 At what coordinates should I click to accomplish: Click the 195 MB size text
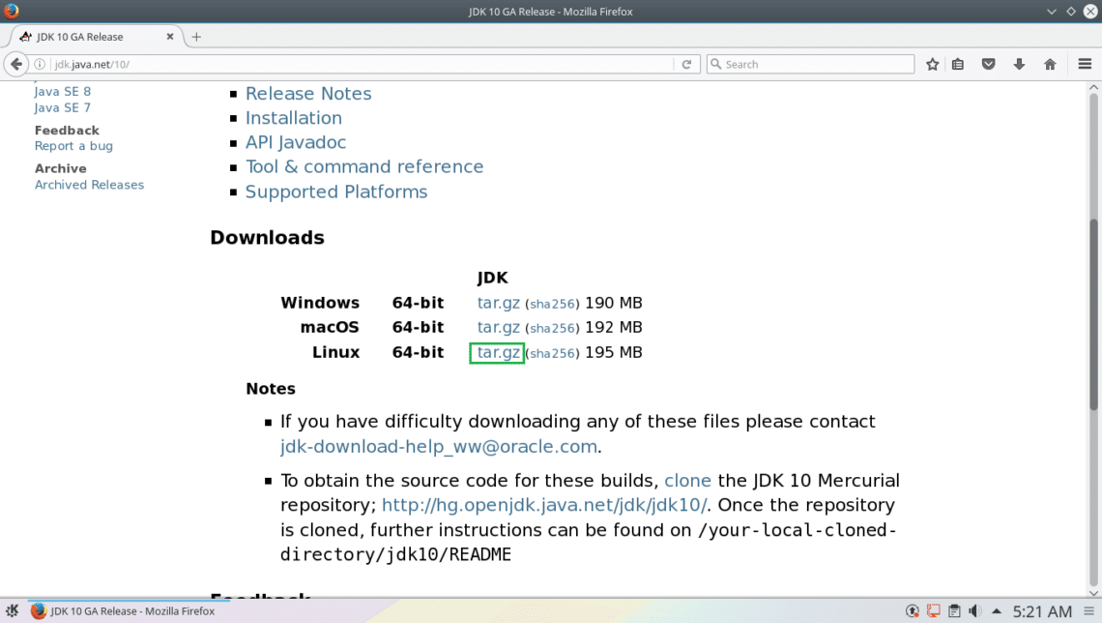click(x=614, y=352)
